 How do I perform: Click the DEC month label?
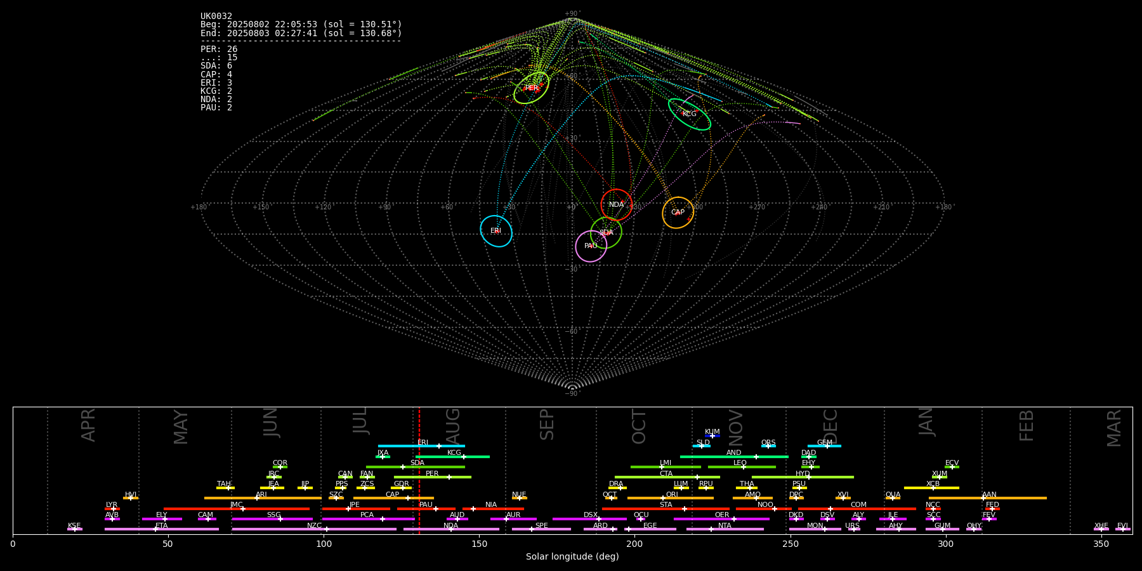830,426
